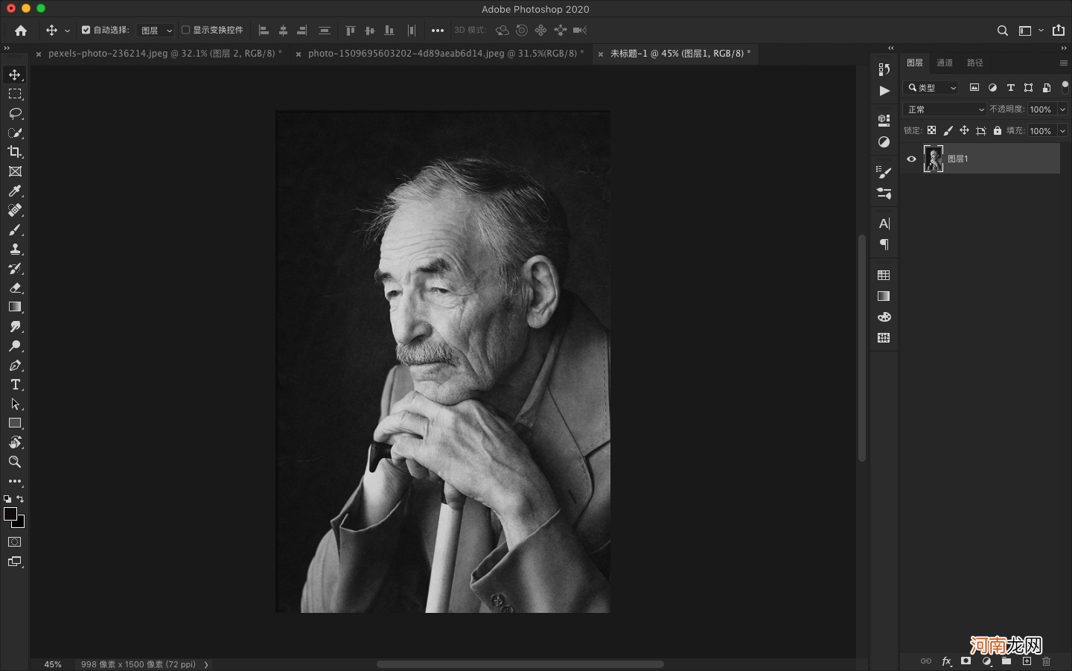Toggle lock all padlock icon

click(998, 130)
